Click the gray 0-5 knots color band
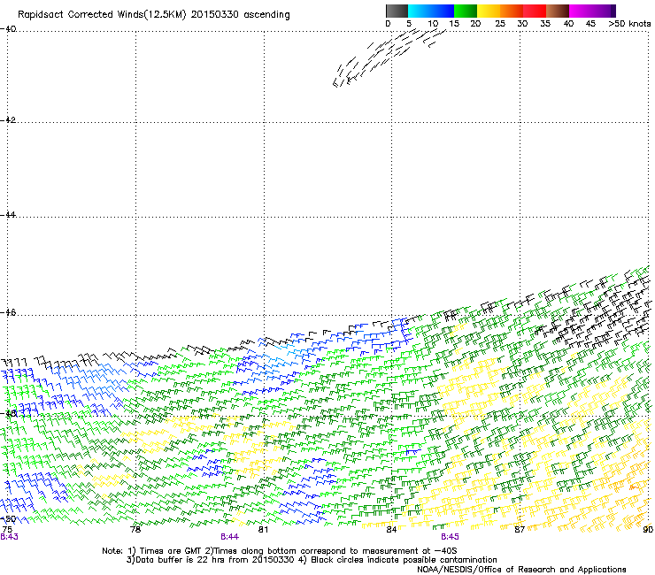This screenshot has width=655, height=575. [397, 11]
